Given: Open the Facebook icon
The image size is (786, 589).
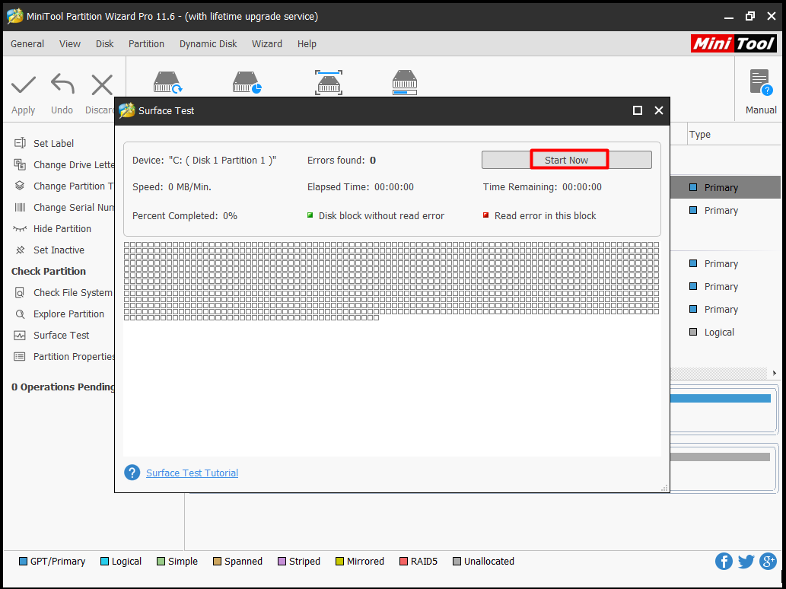Looking at the screenshot, I should tap(724, 562).
